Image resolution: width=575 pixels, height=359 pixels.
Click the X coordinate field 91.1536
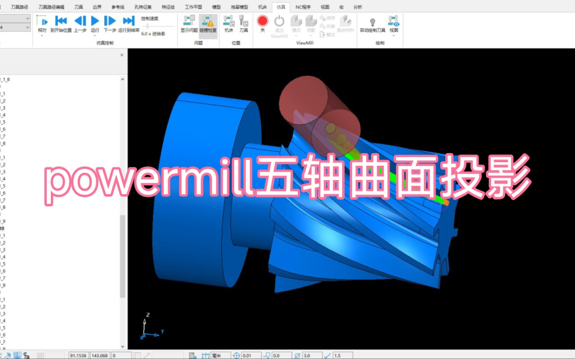79,356
